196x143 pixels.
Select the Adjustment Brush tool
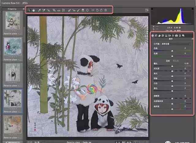[78, 10]
